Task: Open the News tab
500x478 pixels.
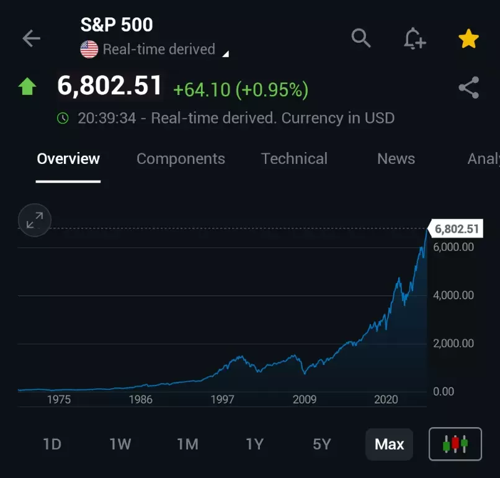Action: click(396, 159)
